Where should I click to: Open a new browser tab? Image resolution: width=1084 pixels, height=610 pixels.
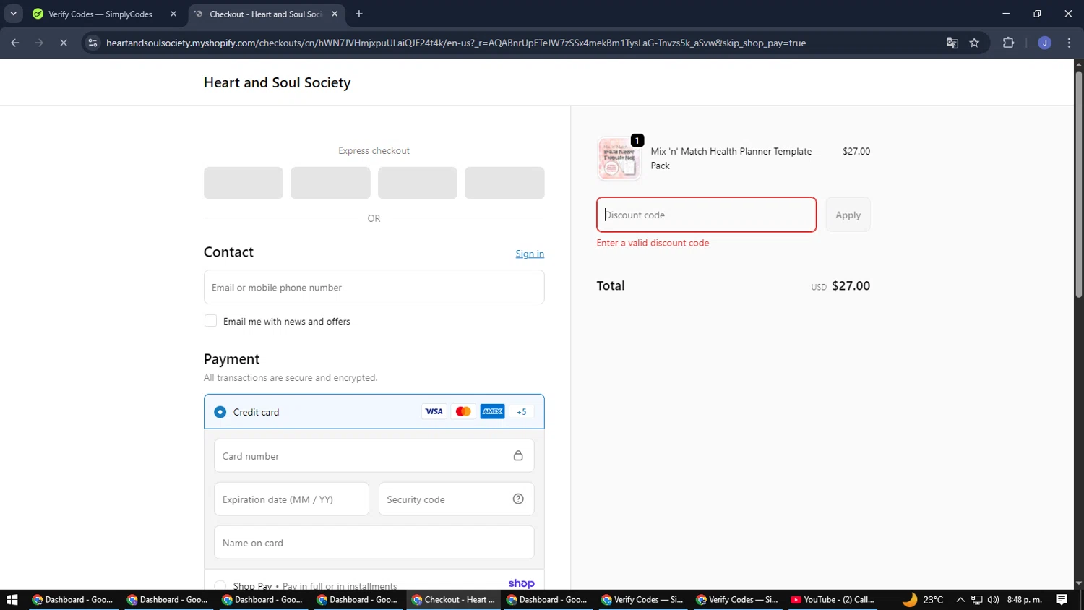[x=359, y=14]
